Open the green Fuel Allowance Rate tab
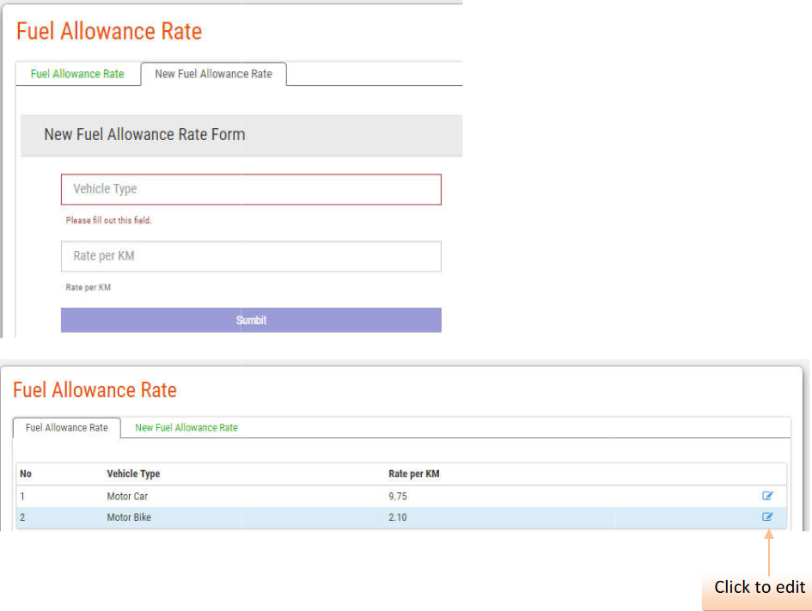Viewport: 812px width, 611px height. click(x=77, y=74)
